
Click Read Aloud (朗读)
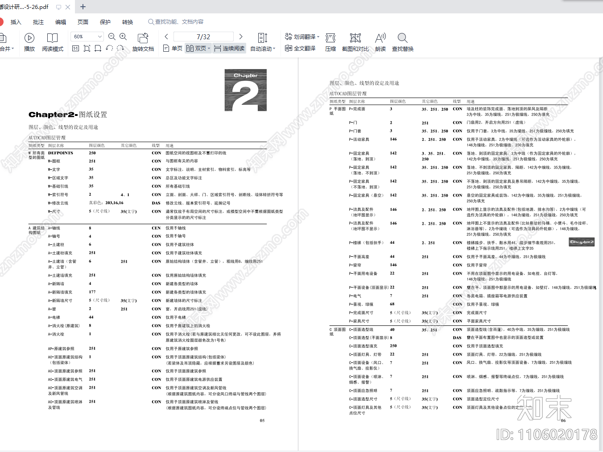(380, 42)
